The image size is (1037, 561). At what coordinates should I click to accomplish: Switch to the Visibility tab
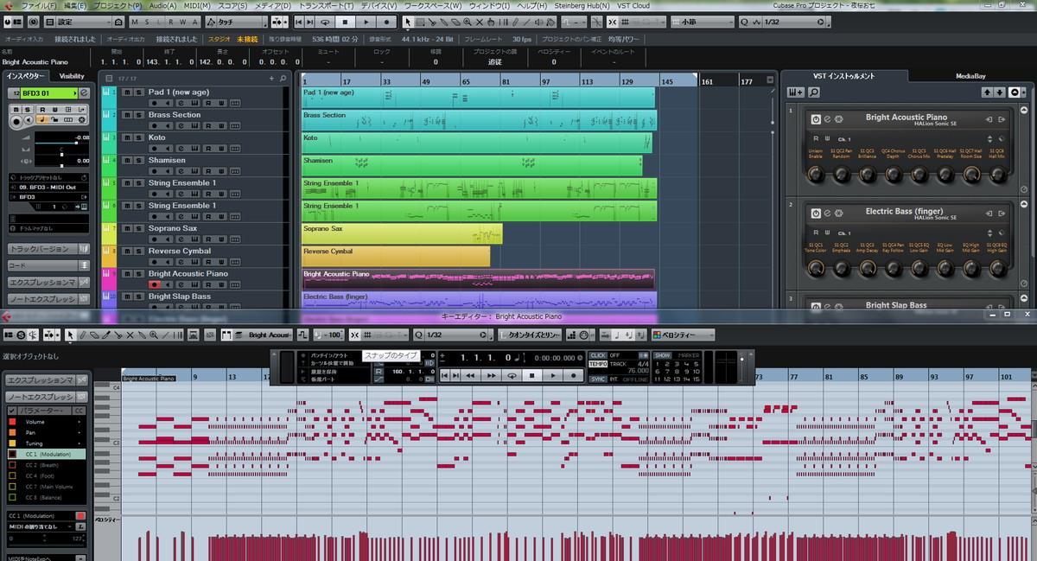72,76
